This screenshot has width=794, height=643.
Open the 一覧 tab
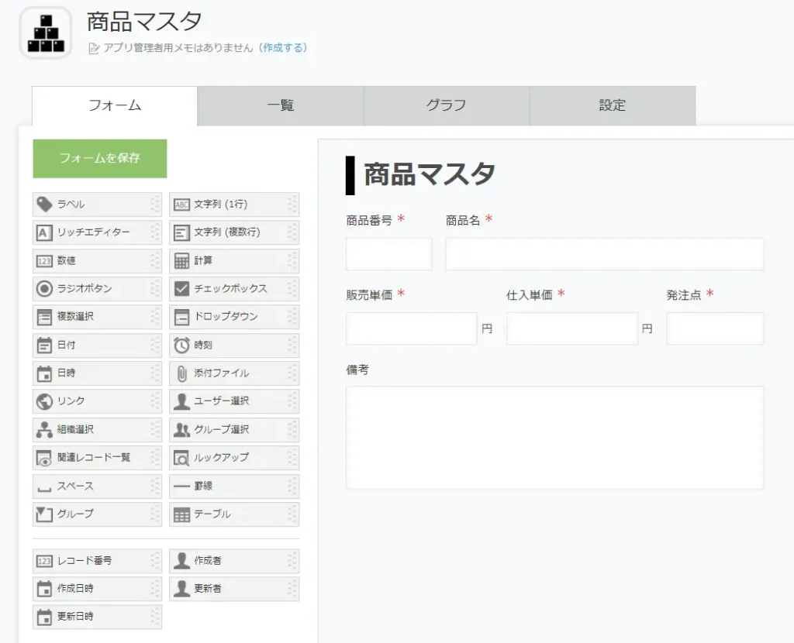281,105
